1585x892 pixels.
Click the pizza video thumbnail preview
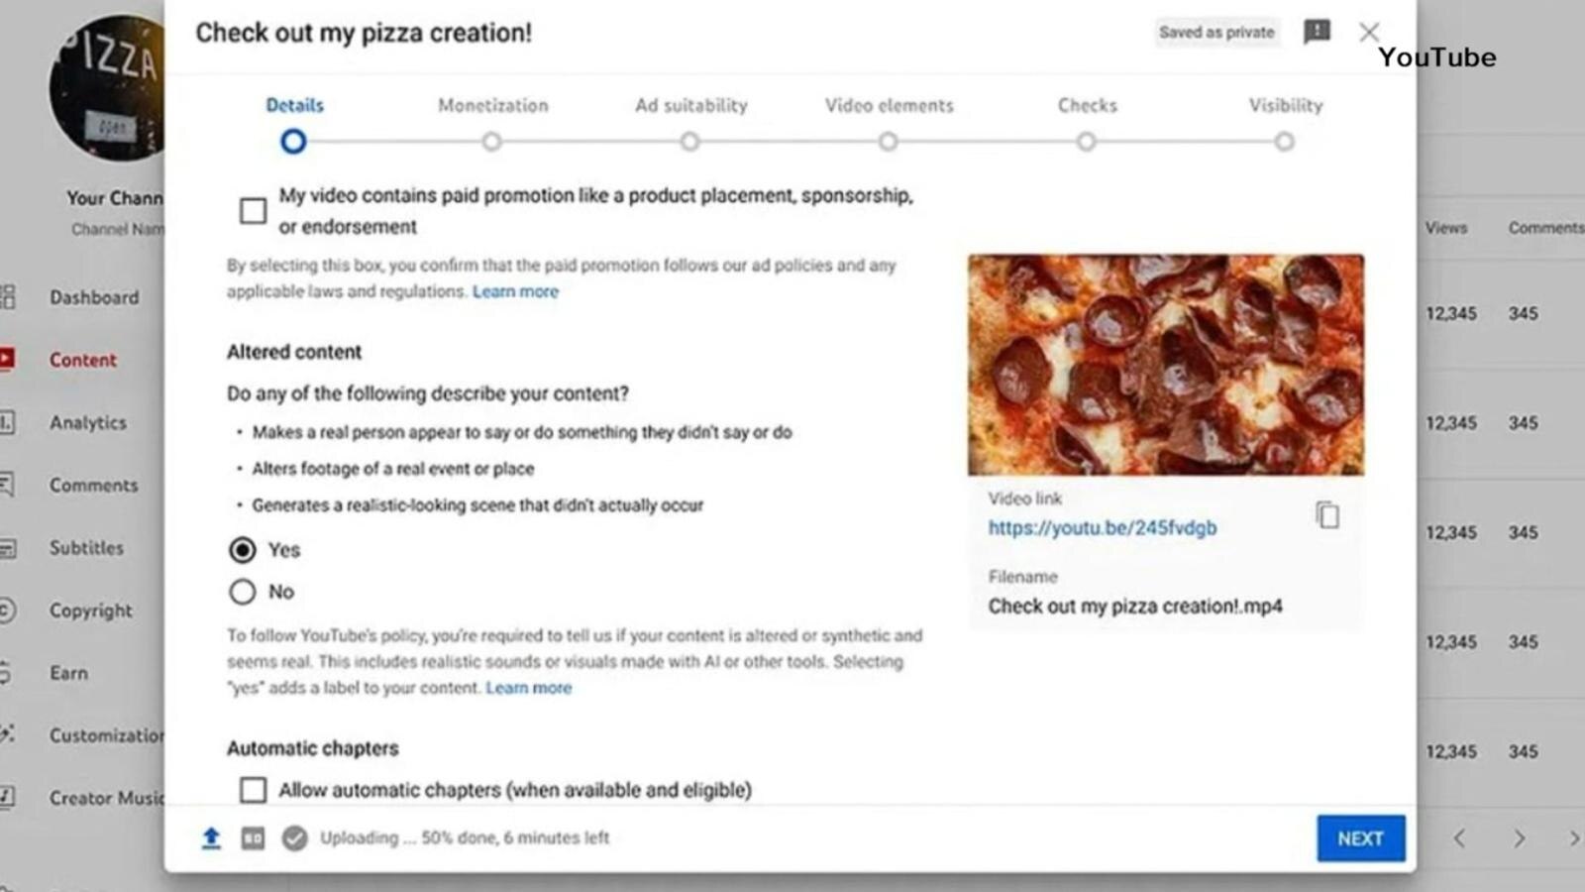[1166, 365]
